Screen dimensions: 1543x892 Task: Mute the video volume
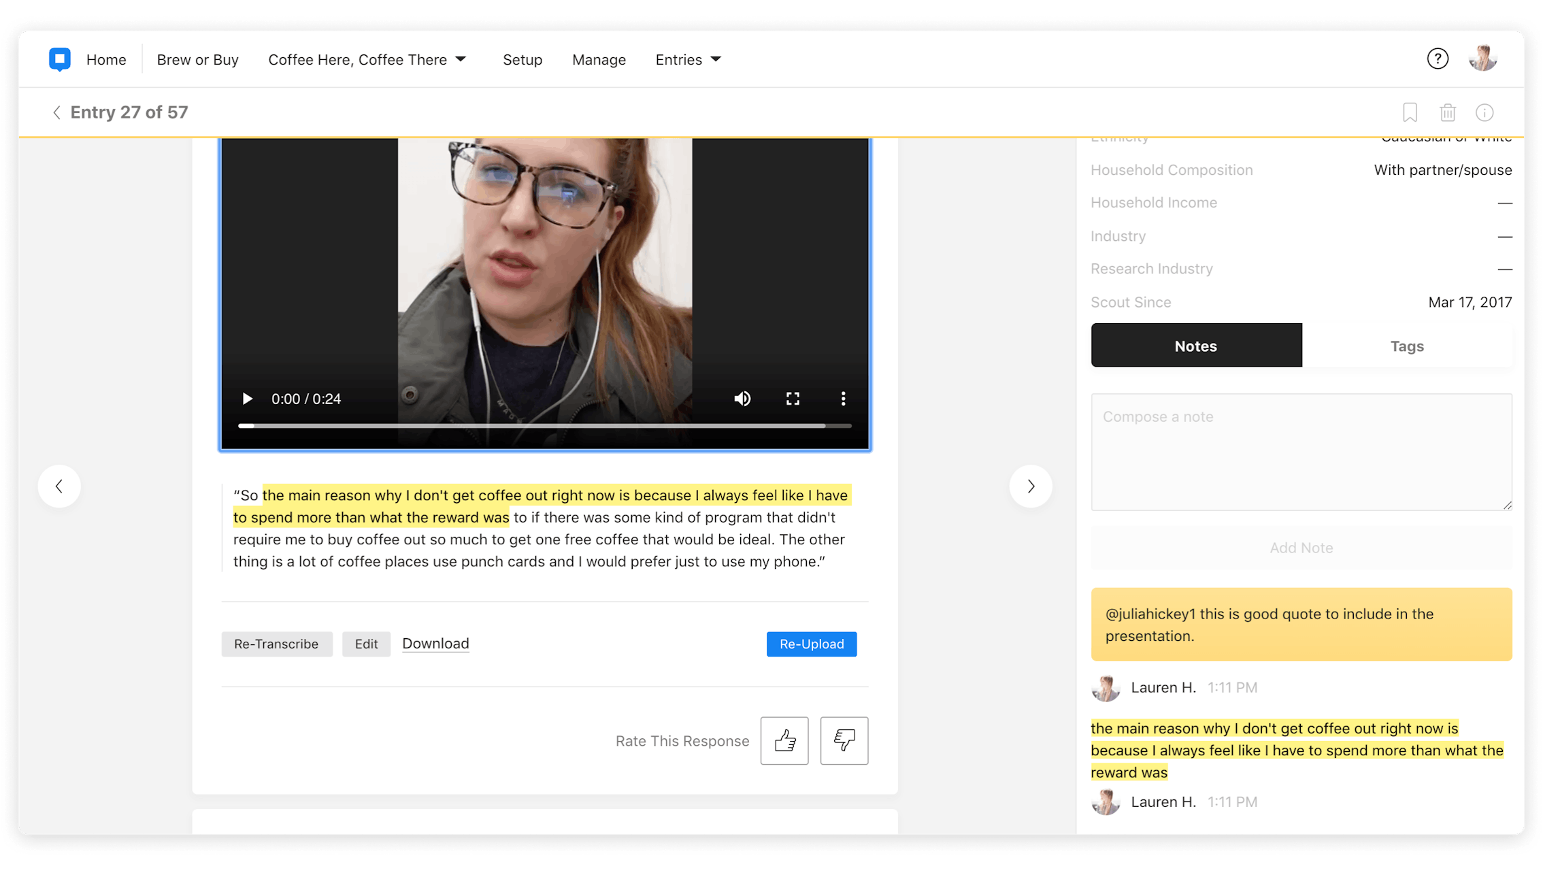[x=742, y=399]
